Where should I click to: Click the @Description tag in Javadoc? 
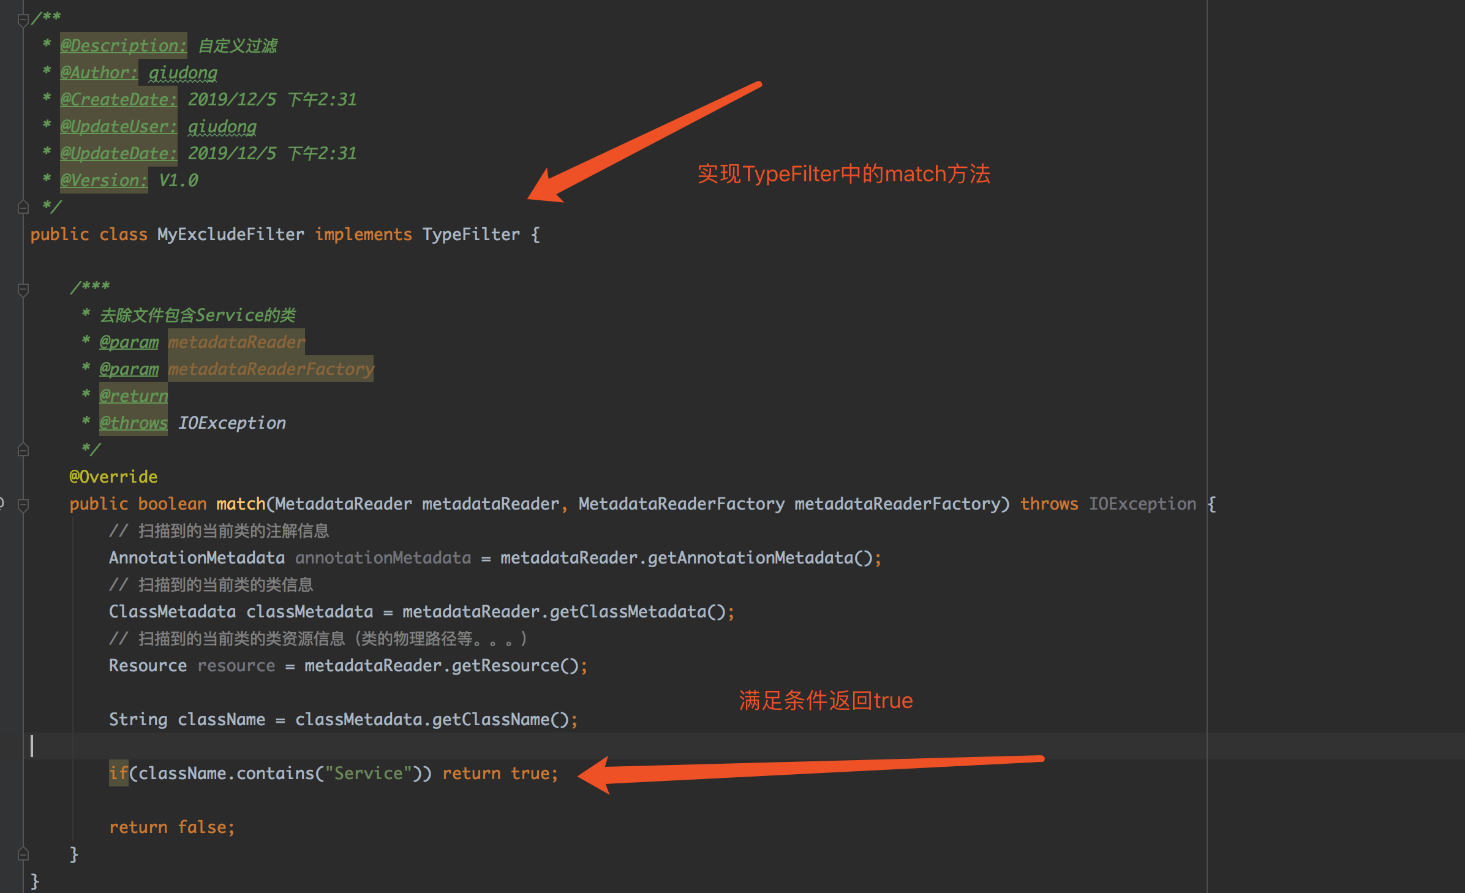pyautogui.click(x=122, y=45)
